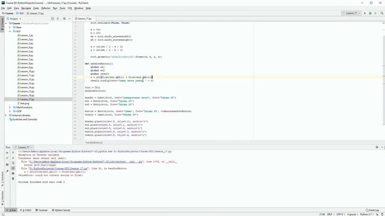
Task: Open the TODO tool window
Action: click(25, 210)
